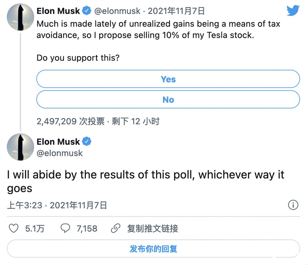Click verified badge beside top Elon Musk
The height and width of the screenshot is (265, 308).
click(87, 10)
